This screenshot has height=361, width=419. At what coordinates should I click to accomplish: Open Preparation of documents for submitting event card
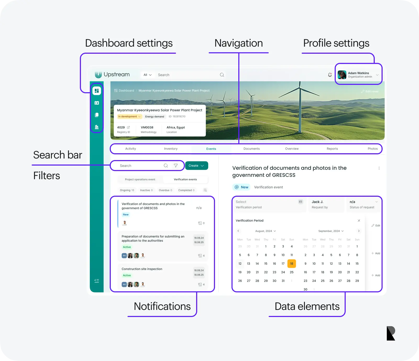pyautogui.click(x=163, y=246)
